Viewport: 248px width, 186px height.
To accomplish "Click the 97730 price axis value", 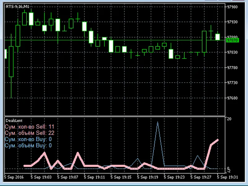I will pyautogui.click(x=232, y=83).
